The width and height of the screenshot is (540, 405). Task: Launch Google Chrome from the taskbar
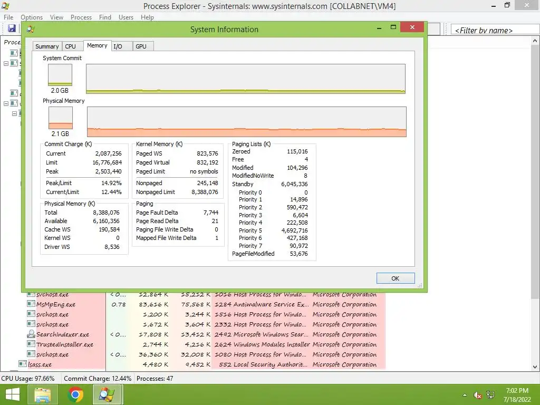75,394
